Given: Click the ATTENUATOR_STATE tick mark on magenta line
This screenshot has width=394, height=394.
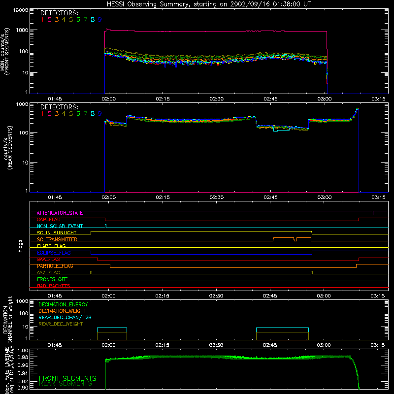Looking at the screenshot, I should [373, 213].
